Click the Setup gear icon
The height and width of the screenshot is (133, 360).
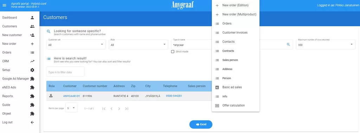click(x=32, y=70)
